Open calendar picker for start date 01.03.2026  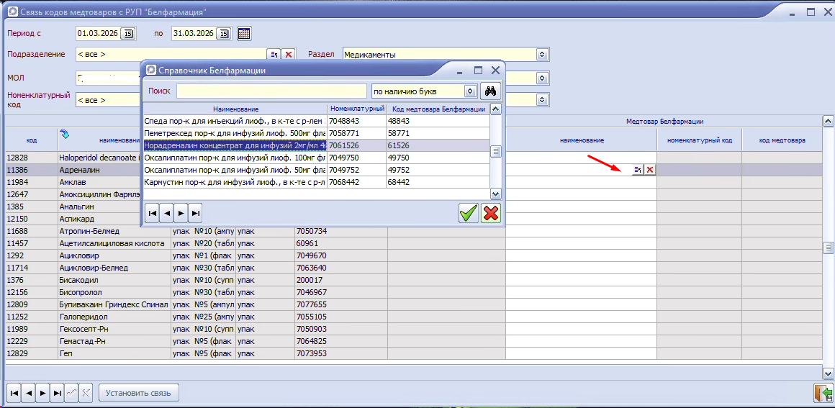pyautogui.click(x=128, y=33)
